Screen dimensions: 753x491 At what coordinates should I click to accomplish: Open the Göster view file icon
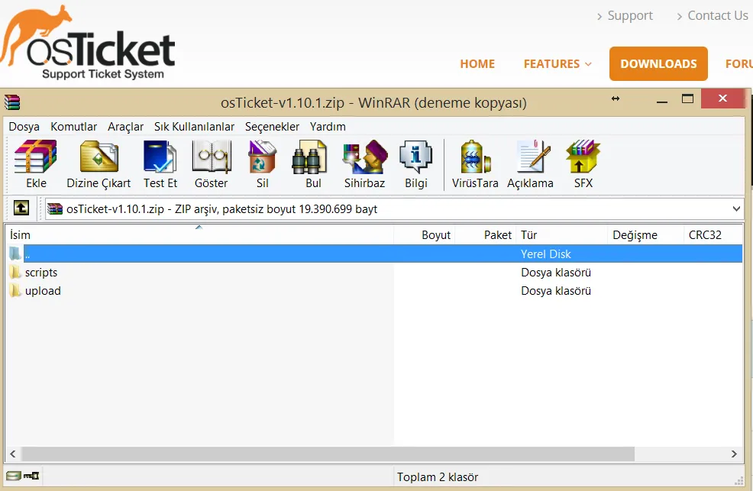pos(210,157)
